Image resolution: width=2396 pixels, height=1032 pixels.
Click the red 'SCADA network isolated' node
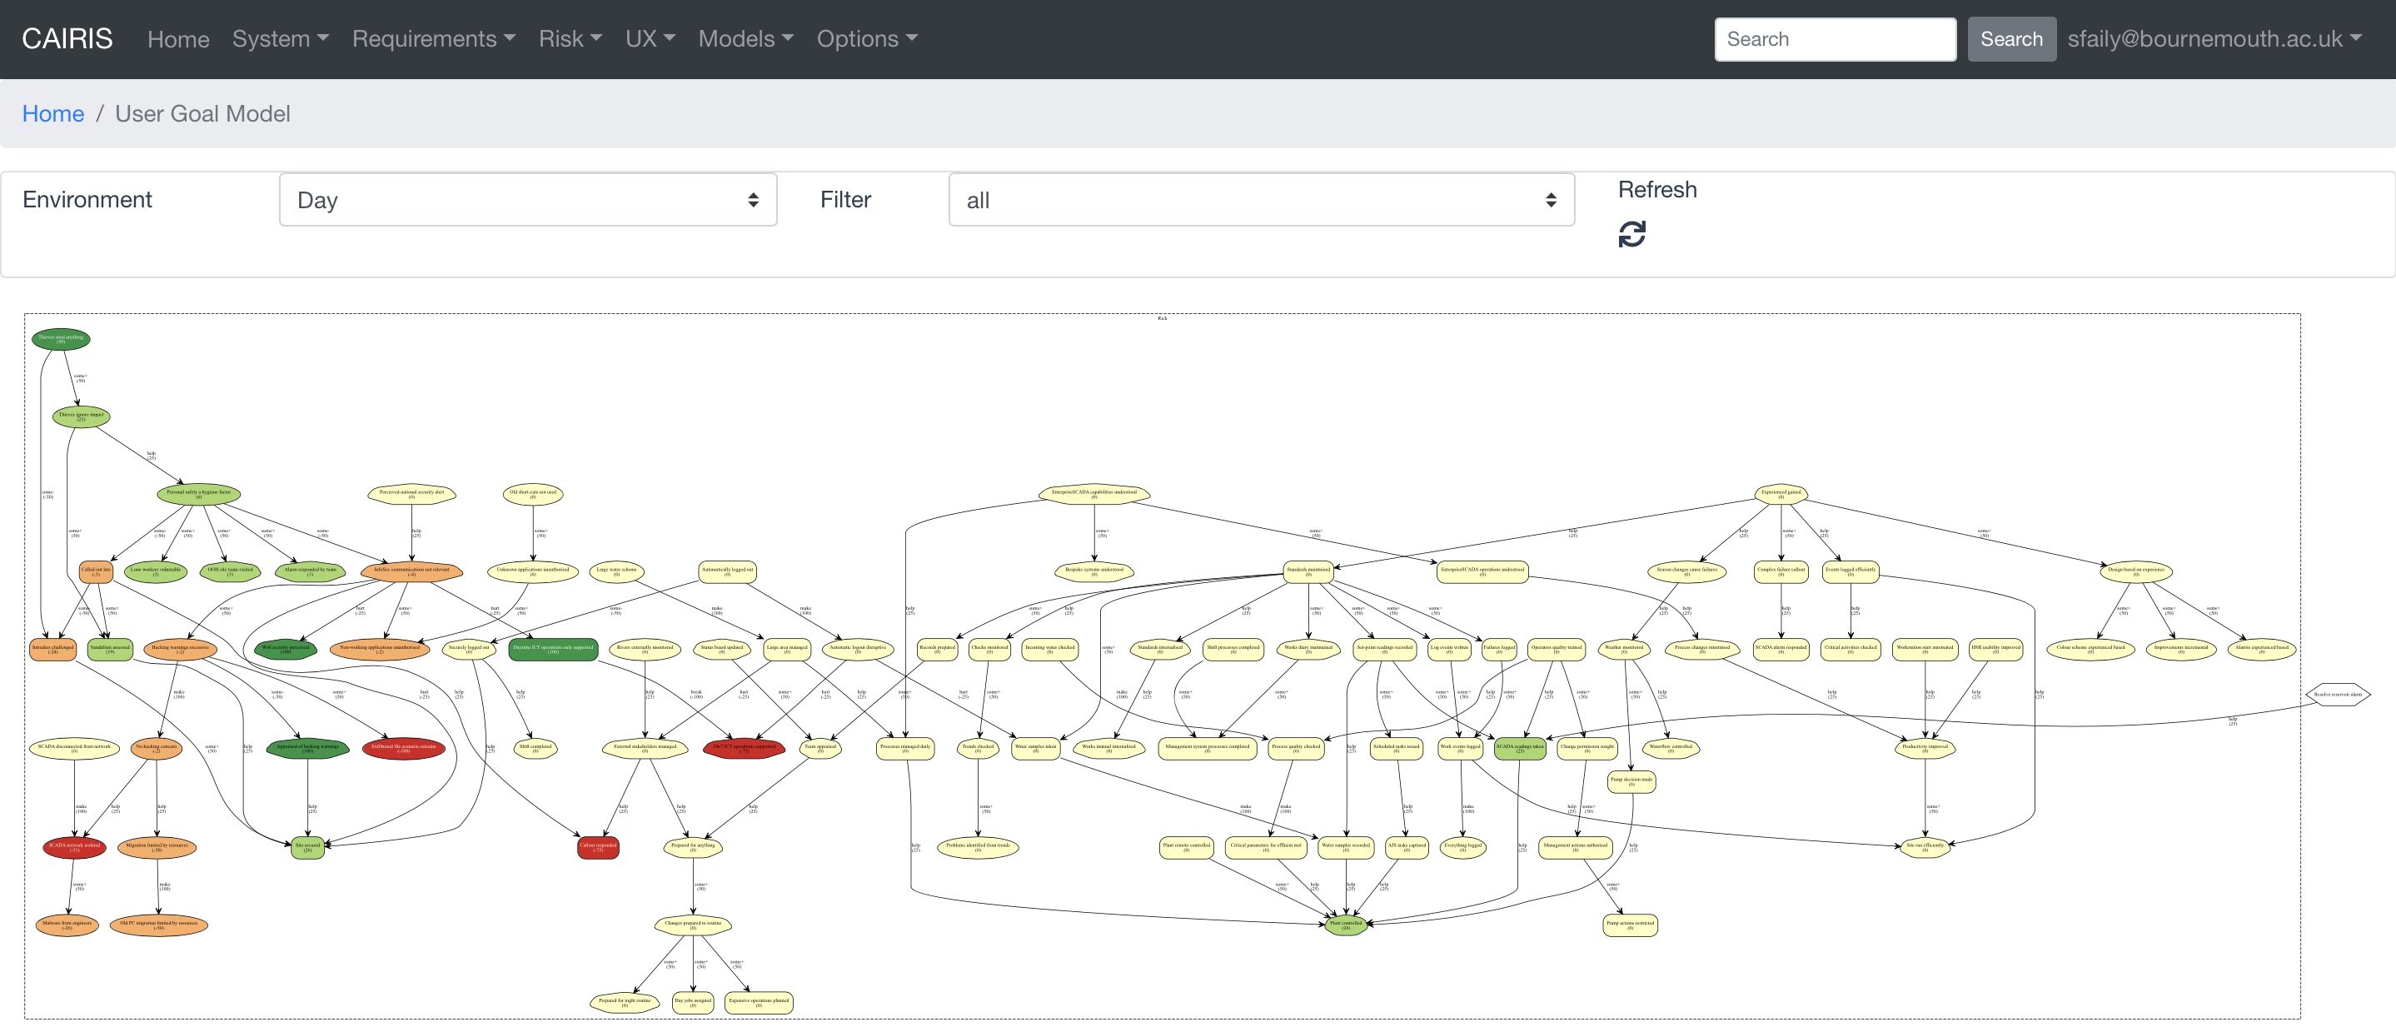73,848
